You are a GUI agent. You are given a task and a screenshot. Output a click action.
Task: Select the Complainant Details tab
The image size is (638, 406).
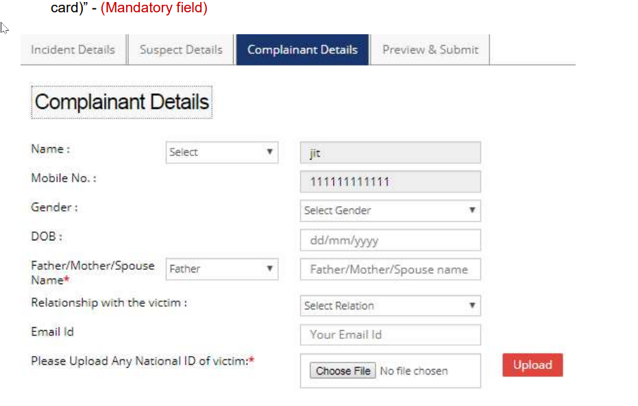[x=302, y=49]
